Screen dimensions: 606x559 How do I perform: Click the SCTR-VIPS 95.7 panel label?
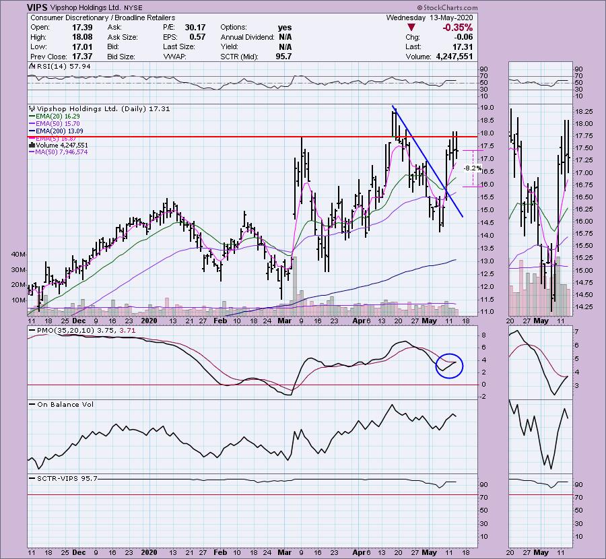click(x=67, y=479)
